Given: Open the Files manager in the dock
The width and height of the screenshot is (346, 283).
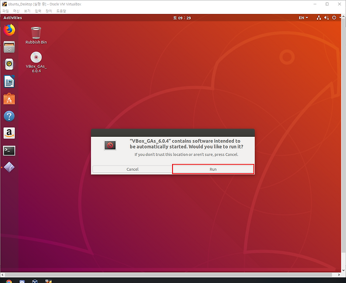Looking at the screenshot, I should pos(9,47).
